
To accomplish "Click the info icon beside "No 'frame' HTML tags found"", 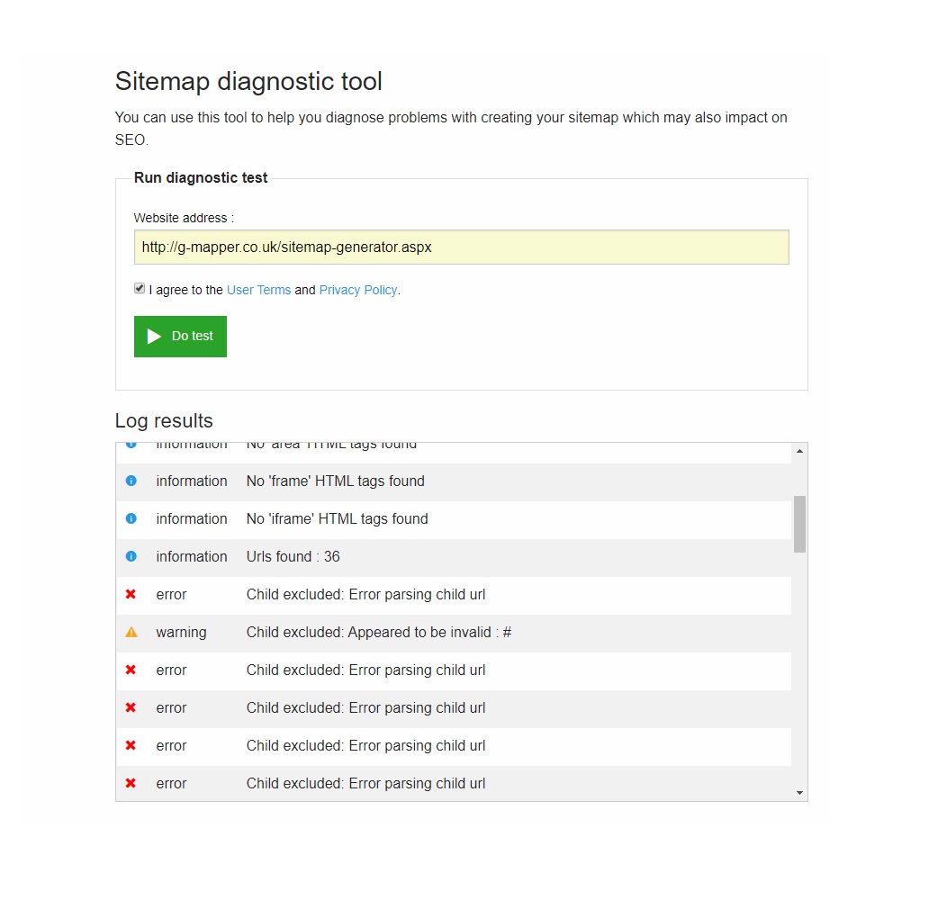I will pyautogui.click(x=131, y=481).
